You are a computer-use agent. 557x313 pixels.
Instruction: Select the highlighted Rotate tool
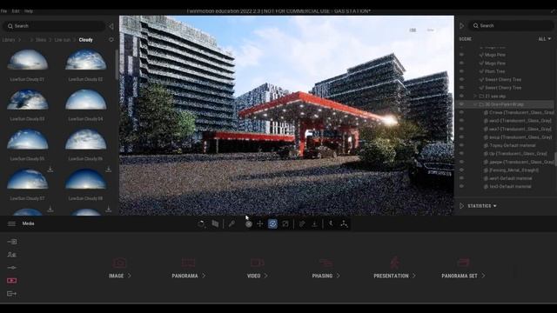point(272,223)
